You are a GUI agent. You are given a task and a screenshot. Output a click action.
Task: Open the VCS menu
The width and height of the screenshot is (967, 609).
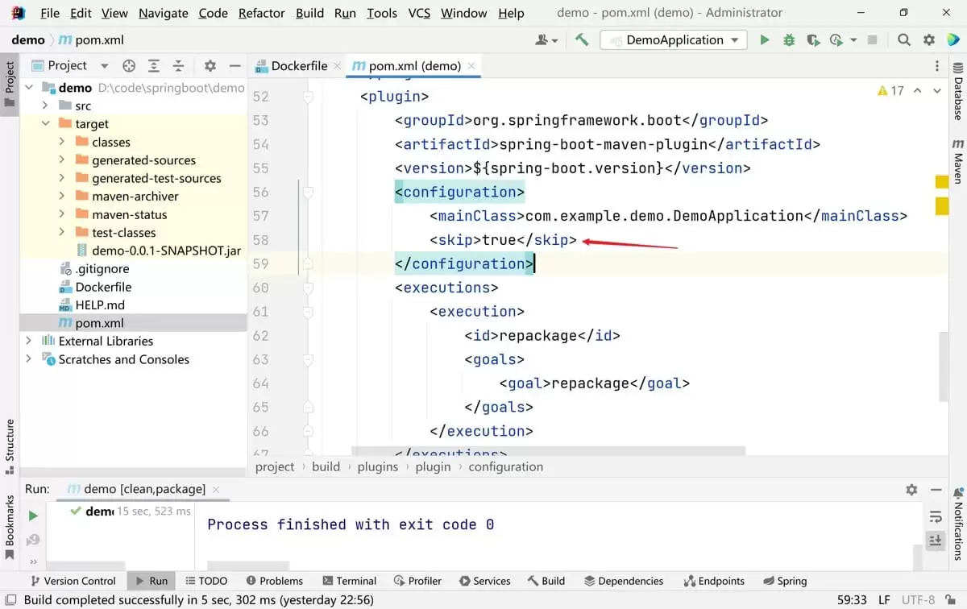pyautogui.click(x=419, y=13)
